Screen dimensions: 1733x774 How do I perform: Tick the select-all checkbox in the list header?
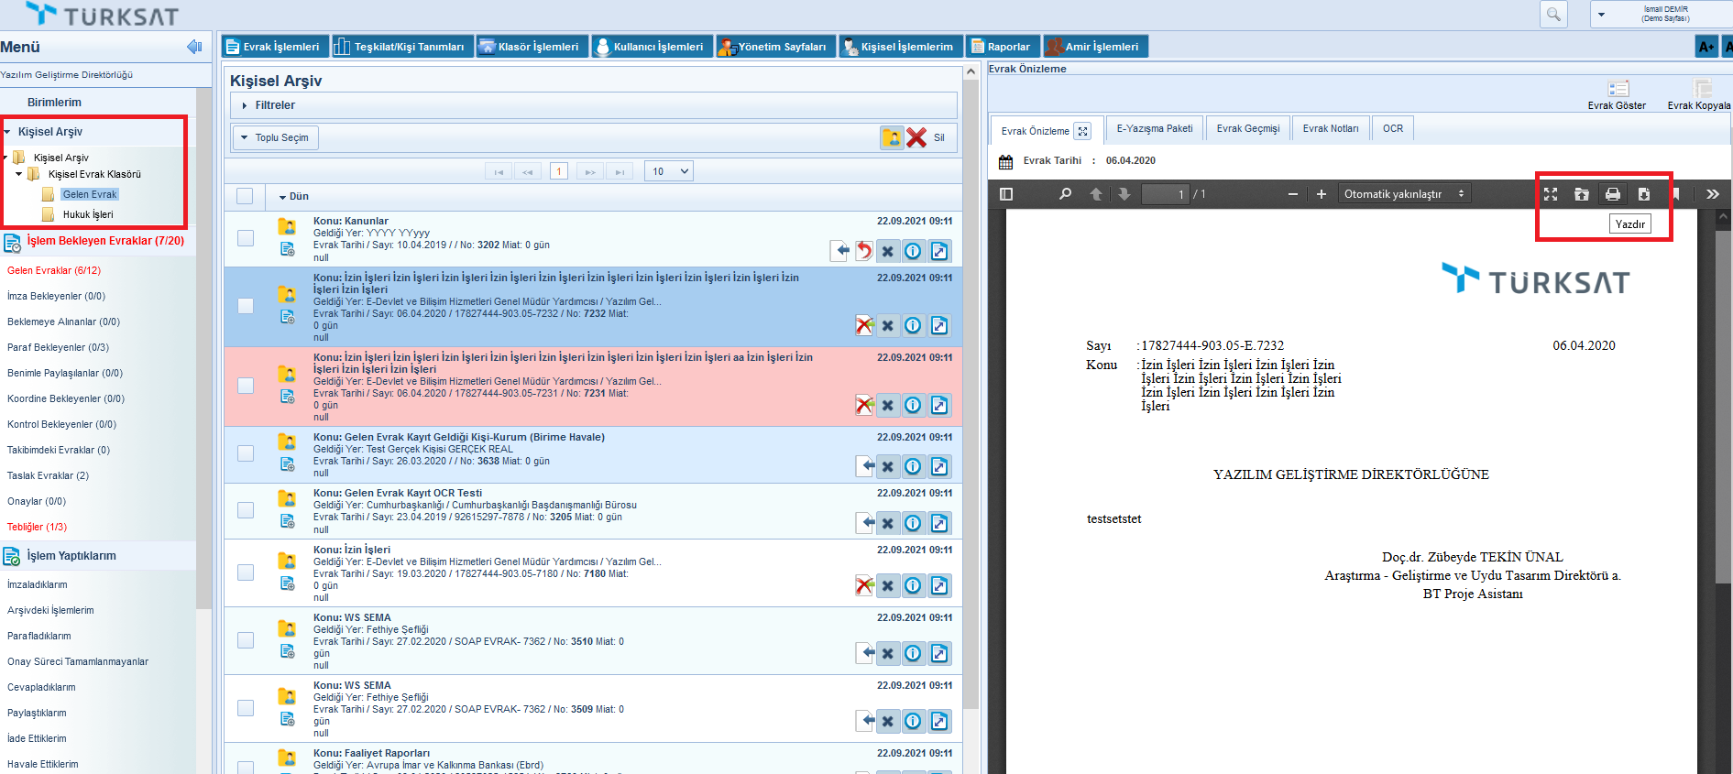245,196
